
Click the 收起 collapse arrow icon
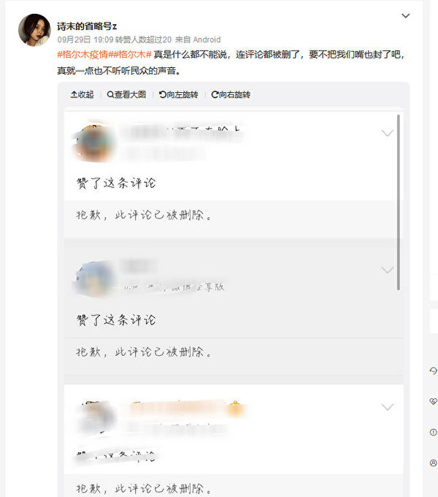(x=74, y=94)
